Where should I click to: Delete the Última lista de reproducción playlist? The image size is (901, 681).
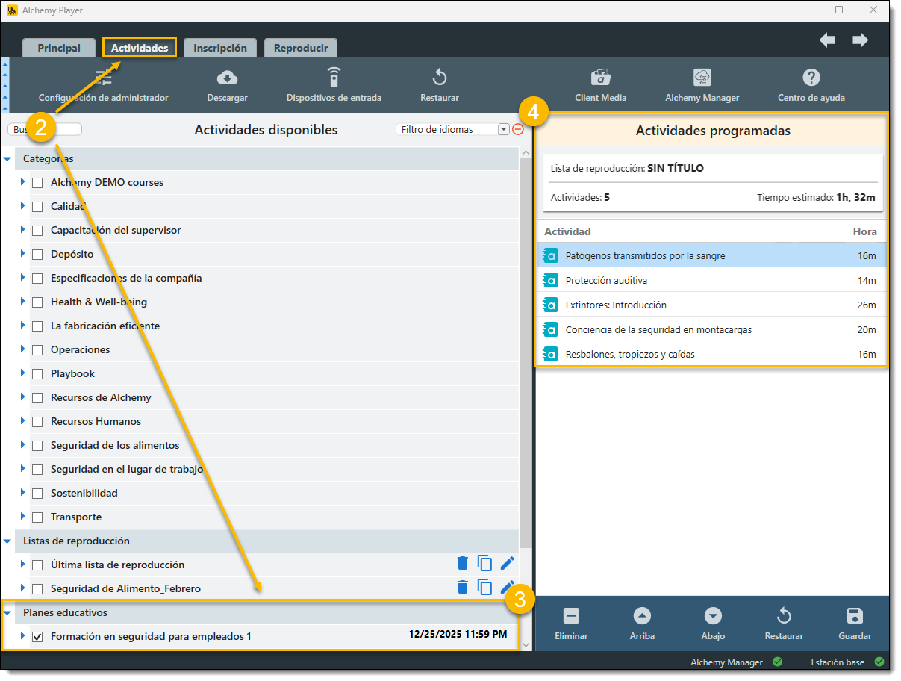pos(463,564)
